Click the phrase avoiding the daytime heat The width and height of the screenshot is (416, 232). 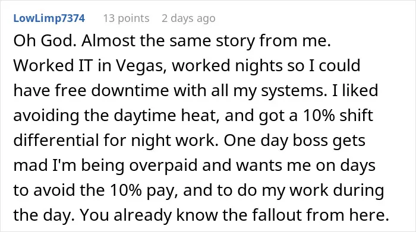[x=116, y=116]
